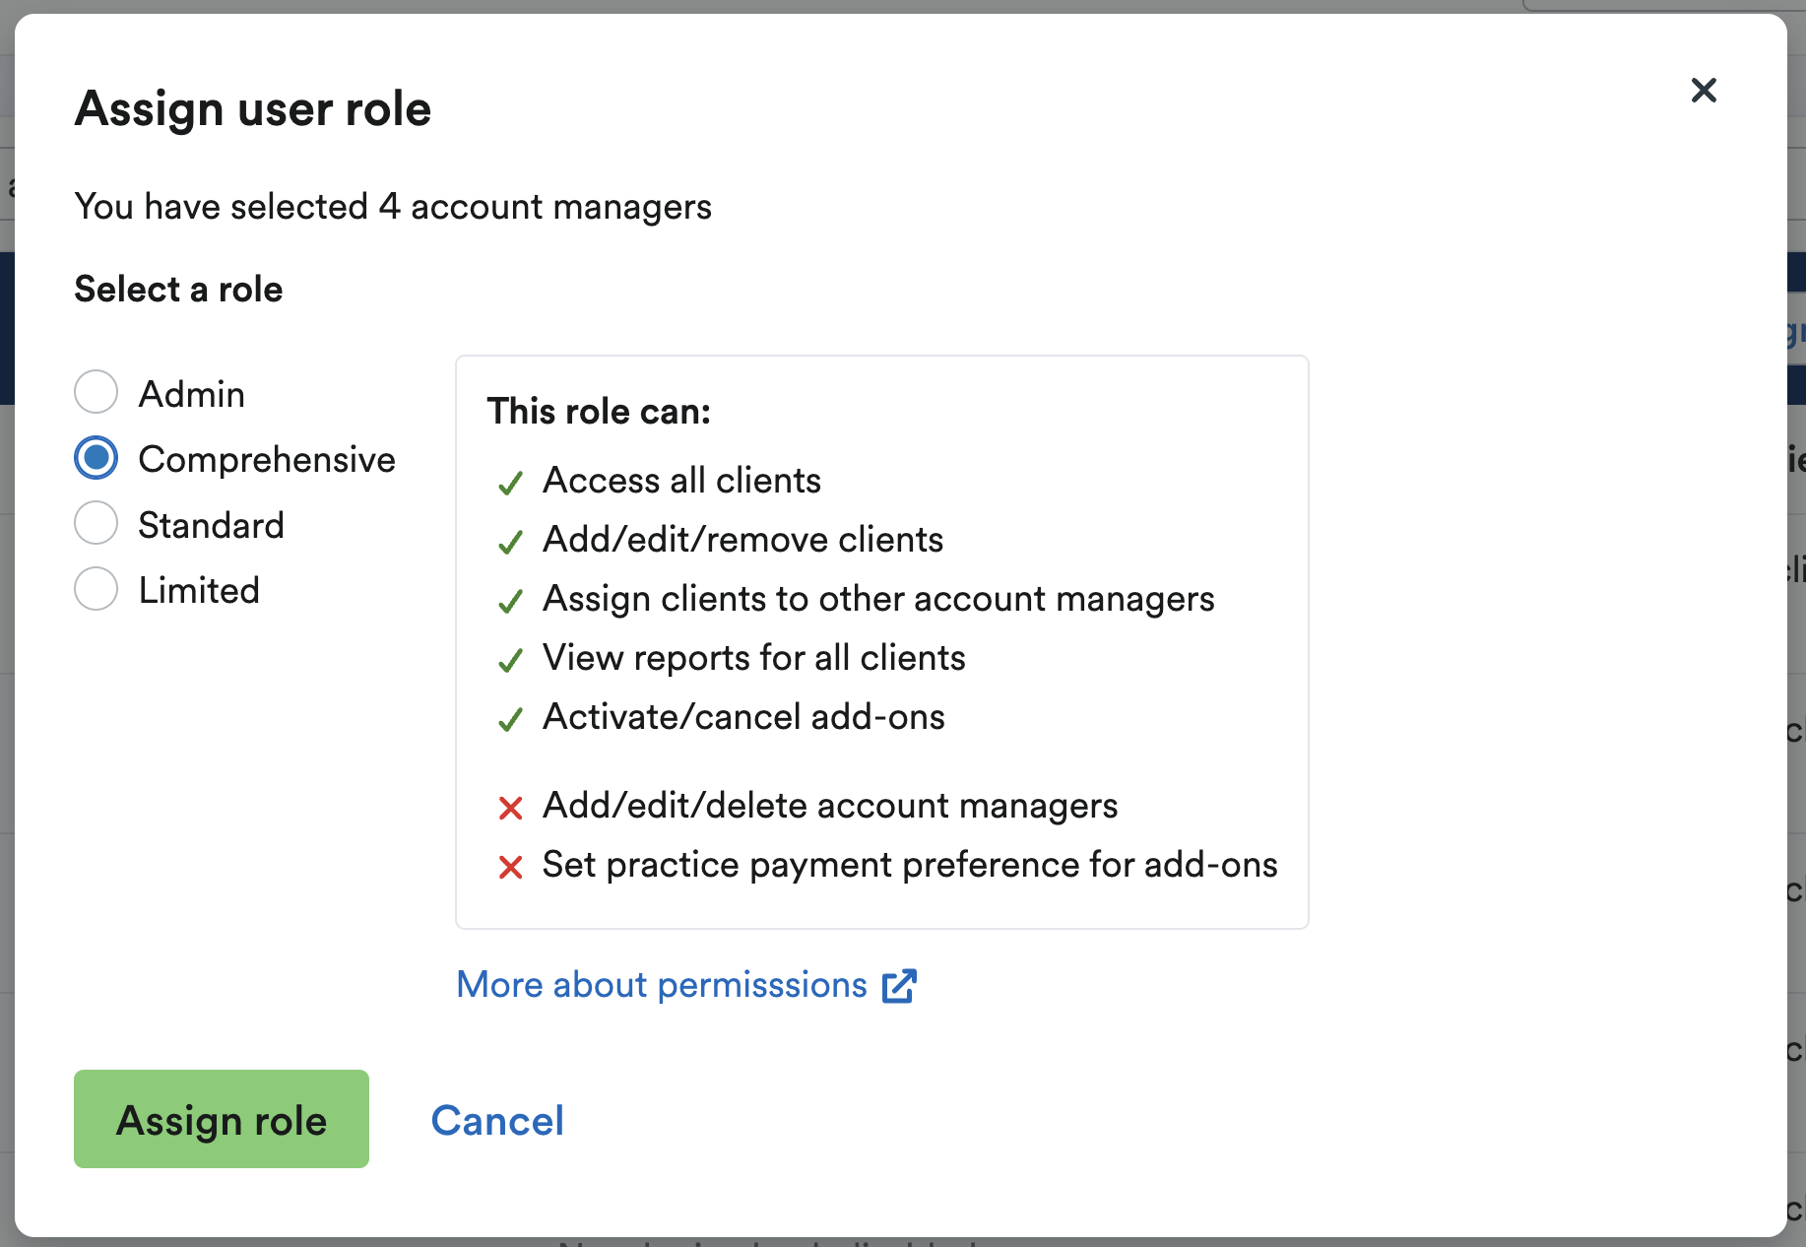Click the 'Select a role' heading

(179, 290)
